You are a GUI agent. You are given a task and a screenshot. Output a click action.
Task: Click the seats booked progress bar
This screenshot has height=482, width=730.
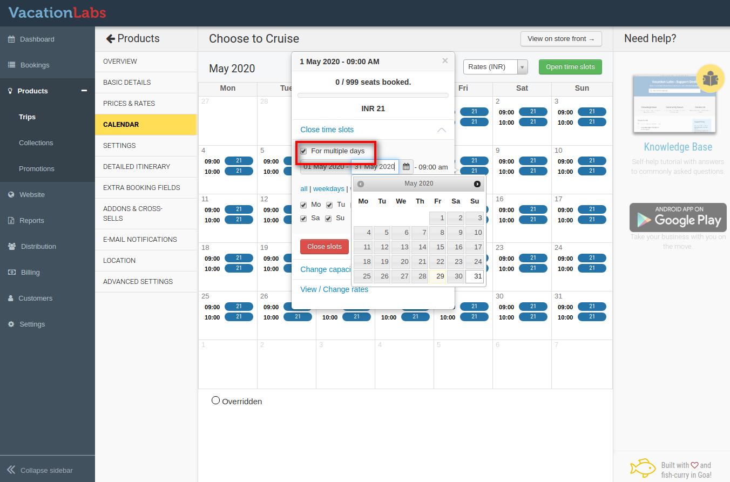point(373,96)
